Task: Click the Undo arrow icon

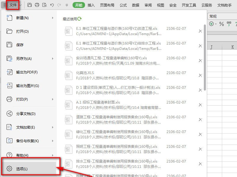Action: coord(52,5)
